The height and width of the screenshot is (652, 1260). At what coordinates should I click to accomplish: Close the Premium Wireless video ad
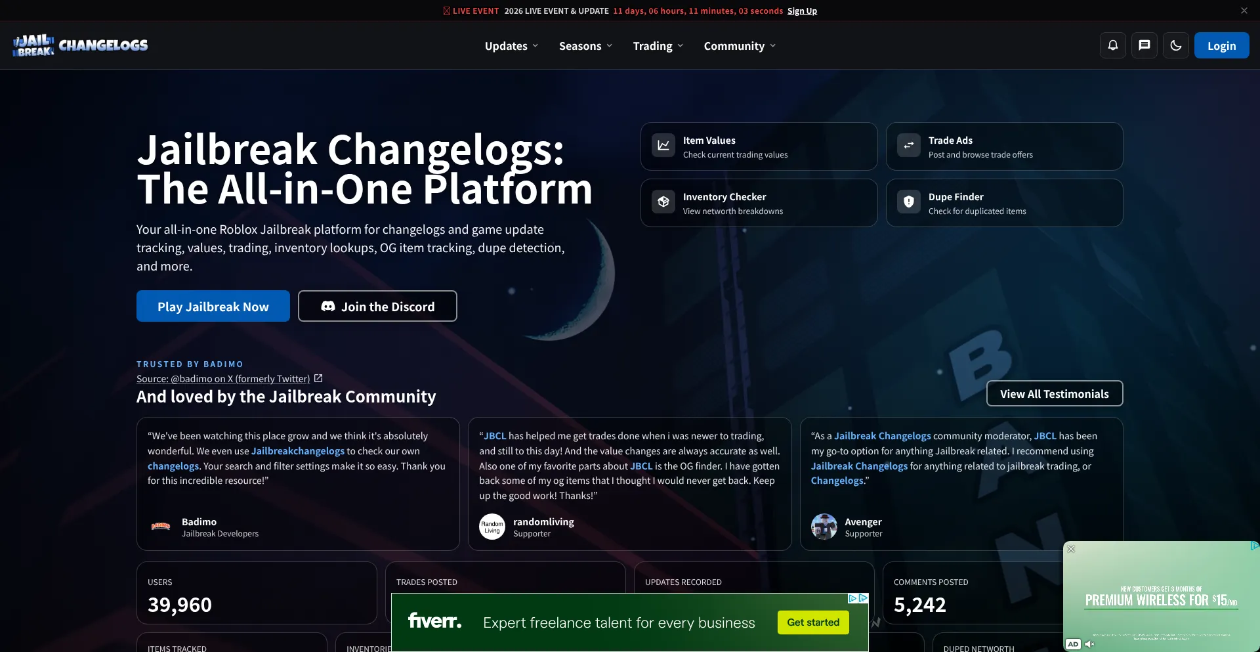pos(1071,549)
